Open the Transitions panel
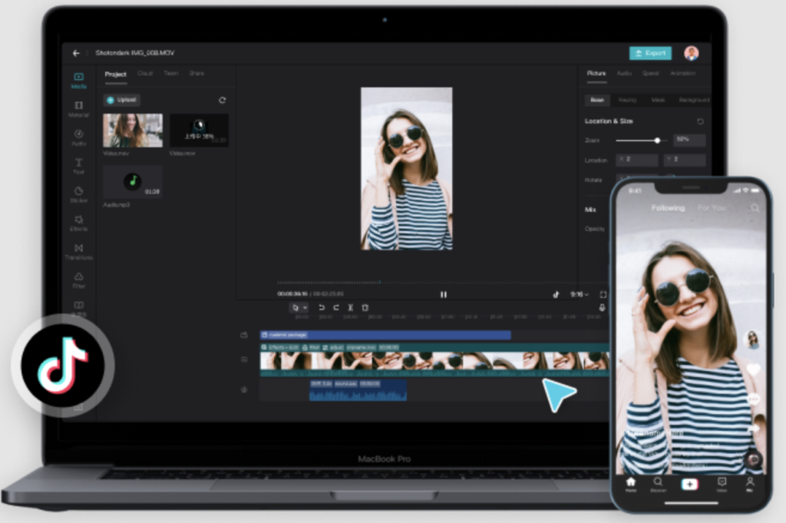 click(x=78, y=250)
